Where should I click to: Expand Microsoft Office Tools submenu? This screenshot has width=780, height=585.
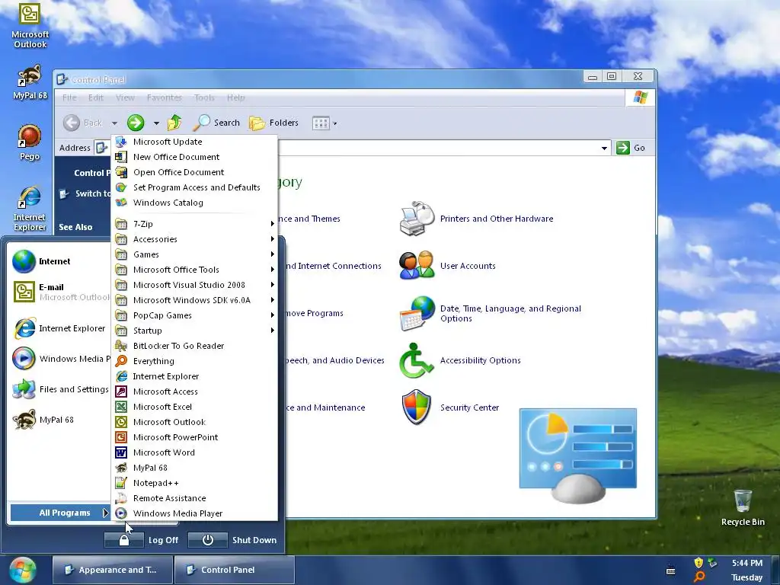[194, 270]
